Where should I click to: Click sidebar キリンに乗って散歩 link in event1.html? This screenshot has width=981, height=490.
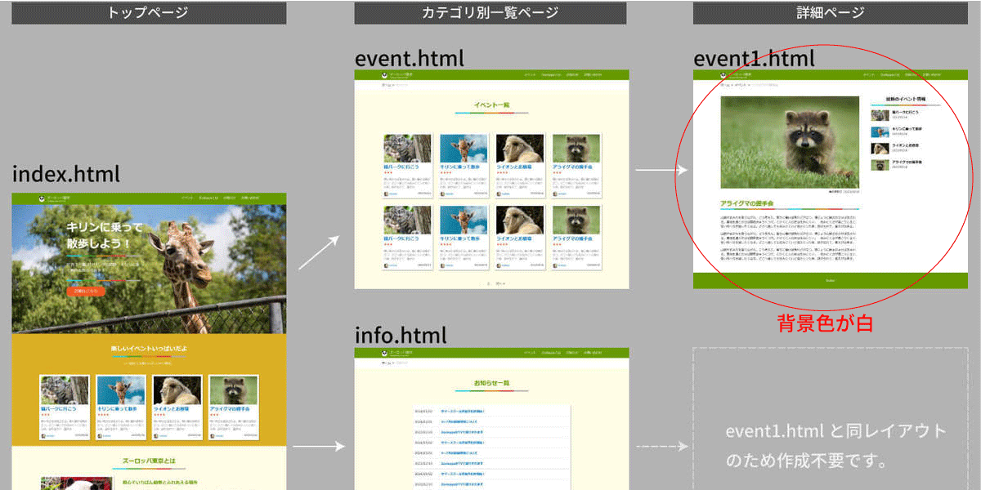(x=907, y=129)
